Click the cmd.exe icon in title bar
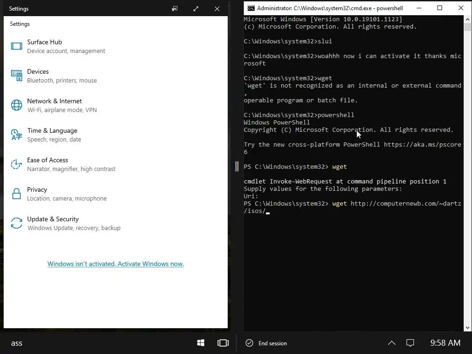This screenshot has height=354, width=472. click(x=251, y=8)
